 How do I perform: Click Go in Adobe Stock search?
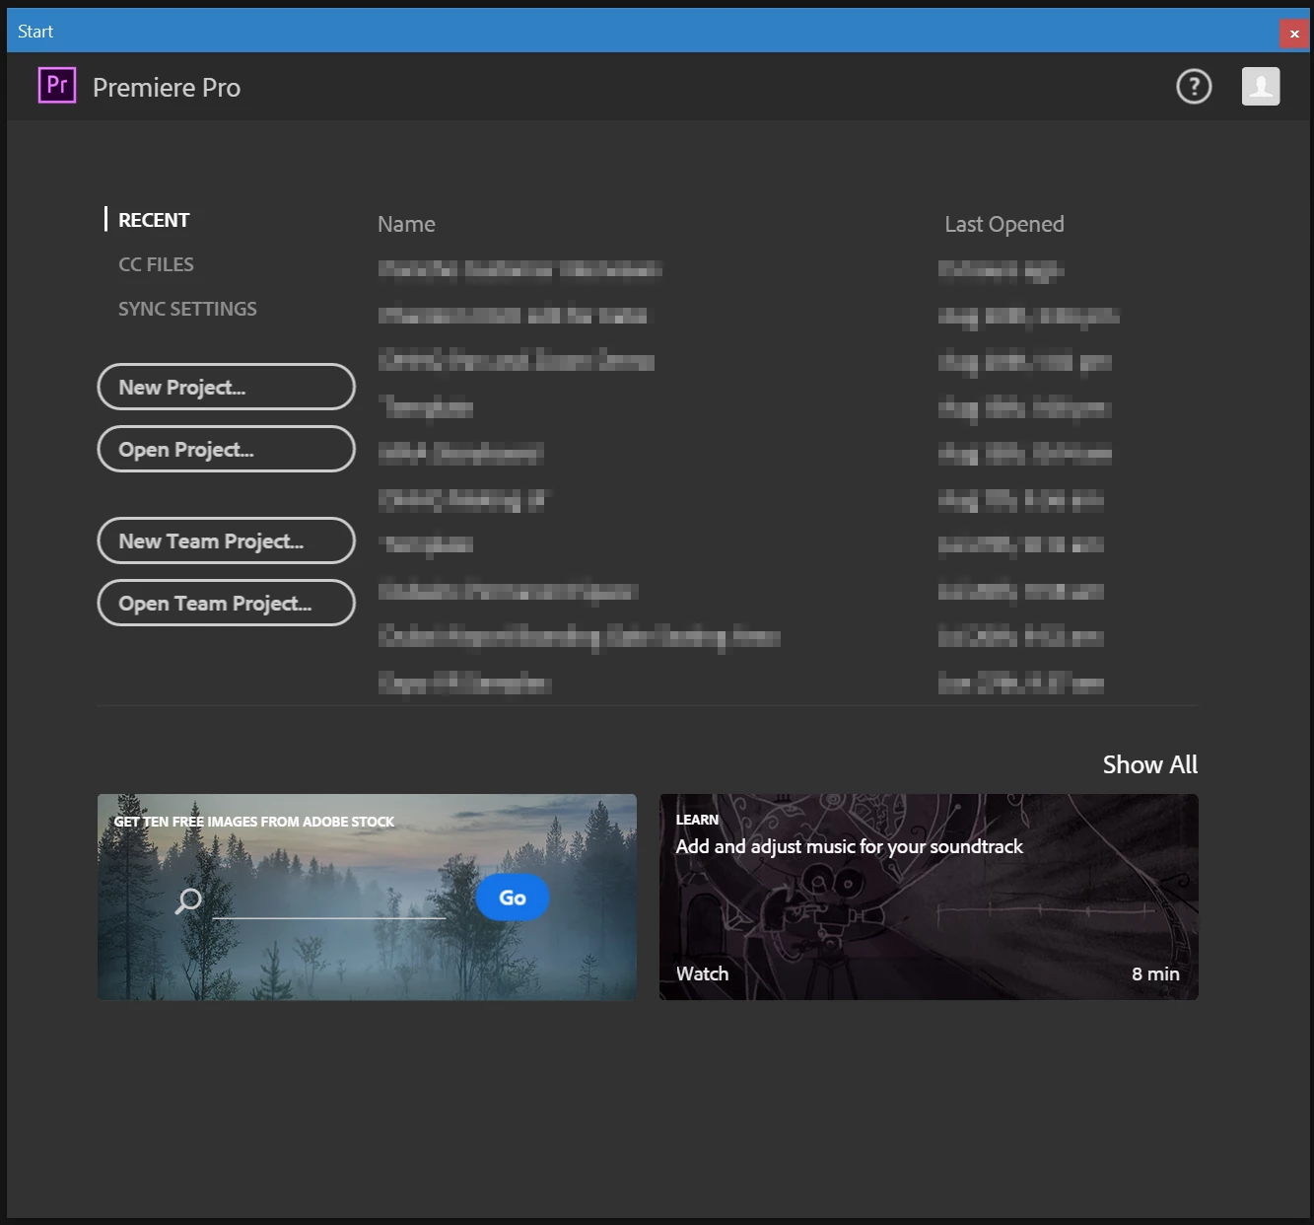[513, 898]
